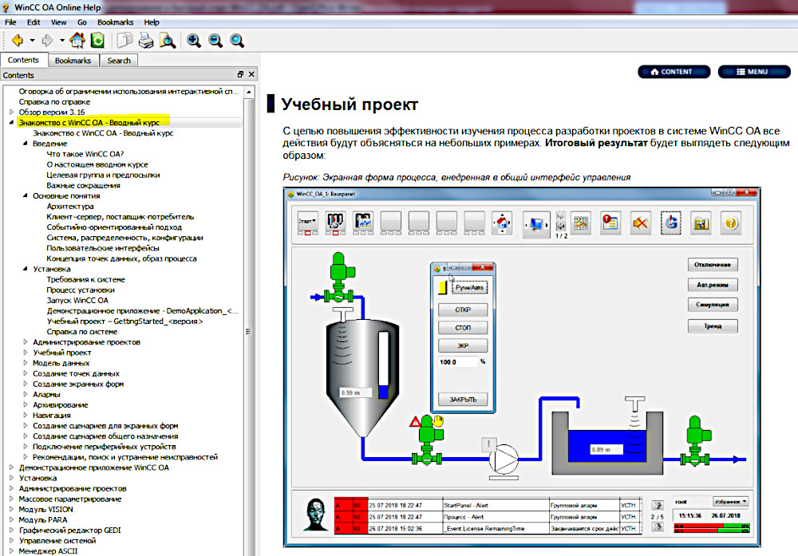Reset zoom with the plain magnifier icon
Screen dimensions: 798x556
pos(237,41)
